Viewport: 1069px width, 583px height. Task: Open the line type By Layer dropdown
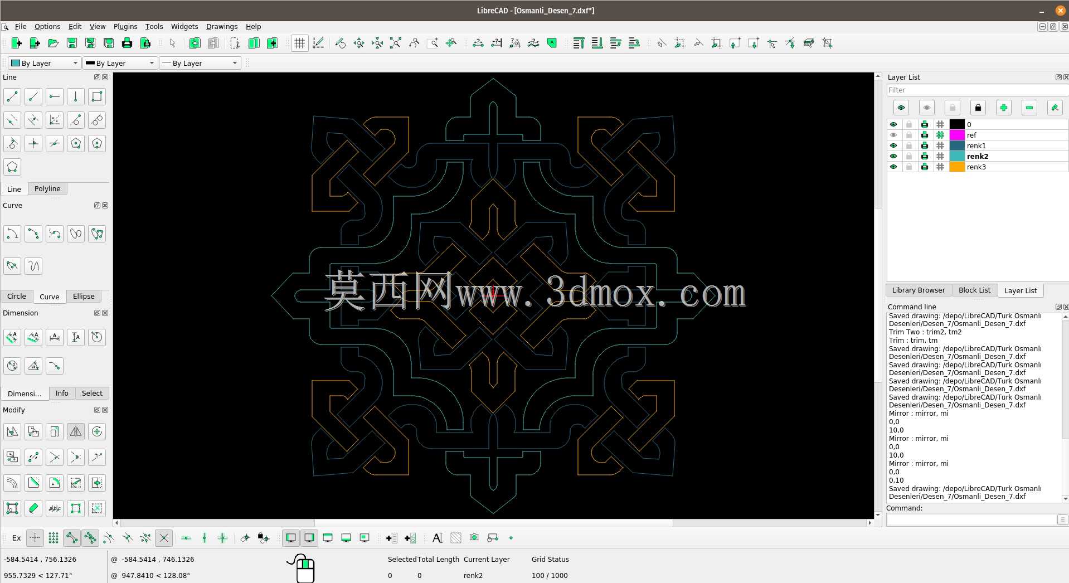pos(200,64)
